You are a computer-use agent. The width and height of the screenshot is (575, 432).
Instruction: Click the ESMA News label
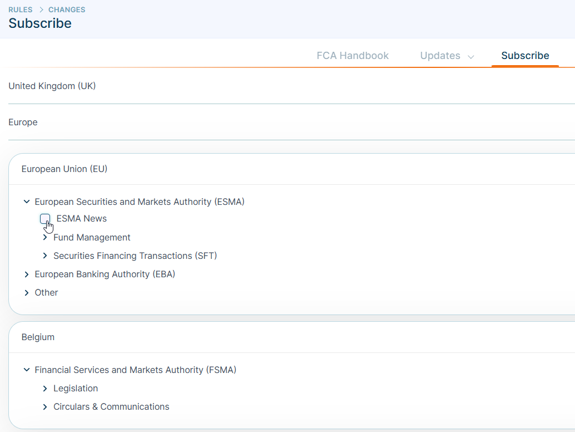[81, 218]
